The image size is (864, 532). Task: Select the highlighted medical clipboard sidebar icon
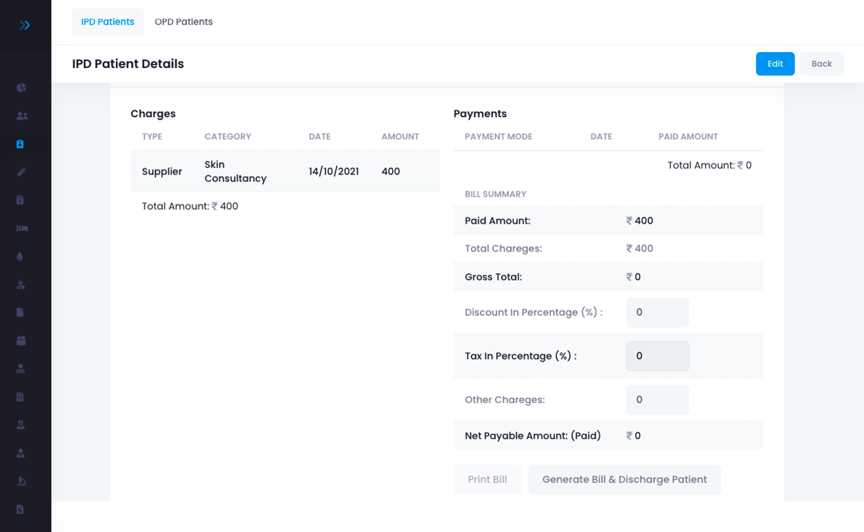[21, 144]
